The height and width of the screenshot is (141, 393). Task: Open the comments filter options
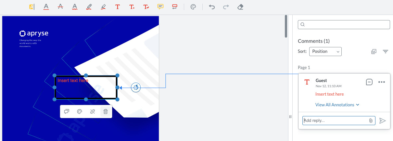point(386,52)
